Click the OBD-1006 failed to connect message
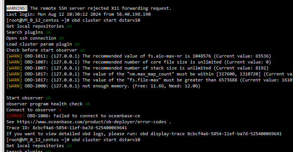 coord(84,116)
